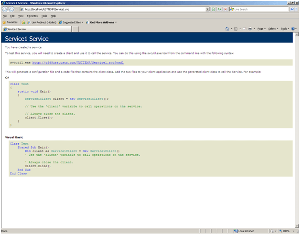300x235 pixels.
Task: Click the Forward navigation button
Action: tap(11, 9)
